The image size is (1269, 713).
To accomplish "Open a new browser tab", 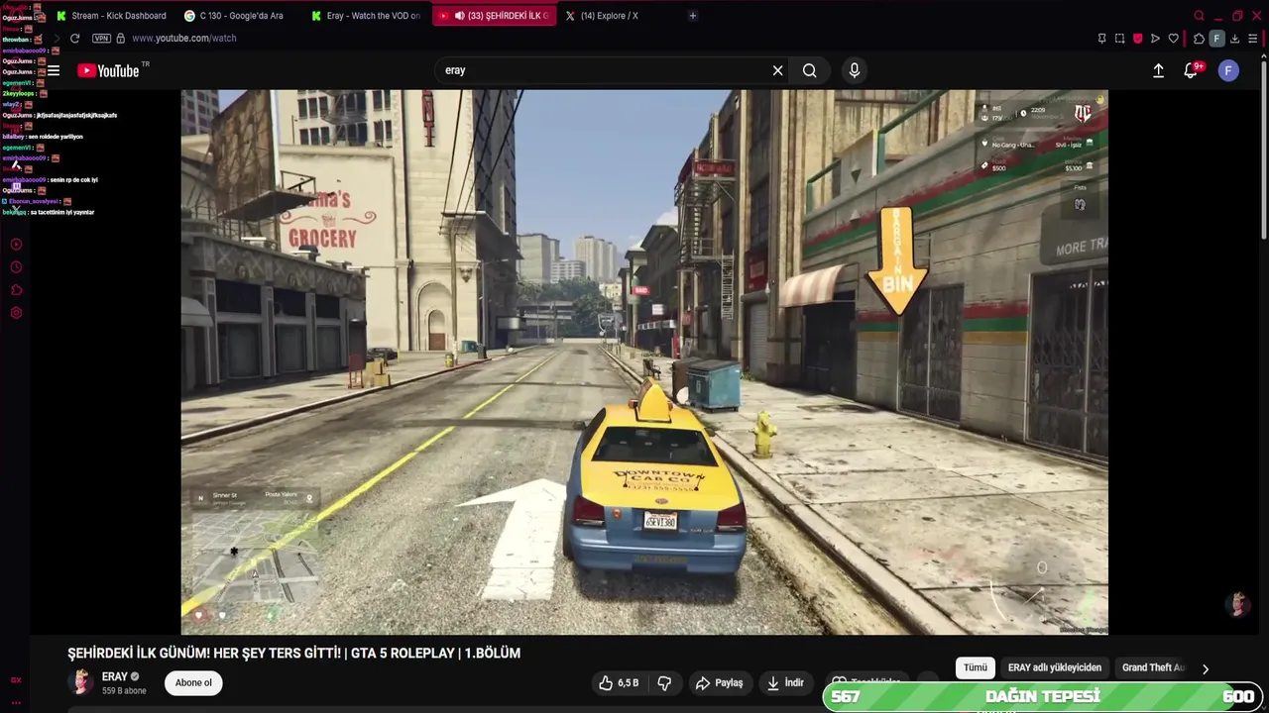I will tap(692, 16).
